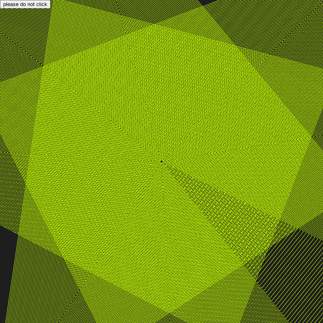Click the "please do not click" button
This screenshot has height=323, width=323.
(25, 4)
